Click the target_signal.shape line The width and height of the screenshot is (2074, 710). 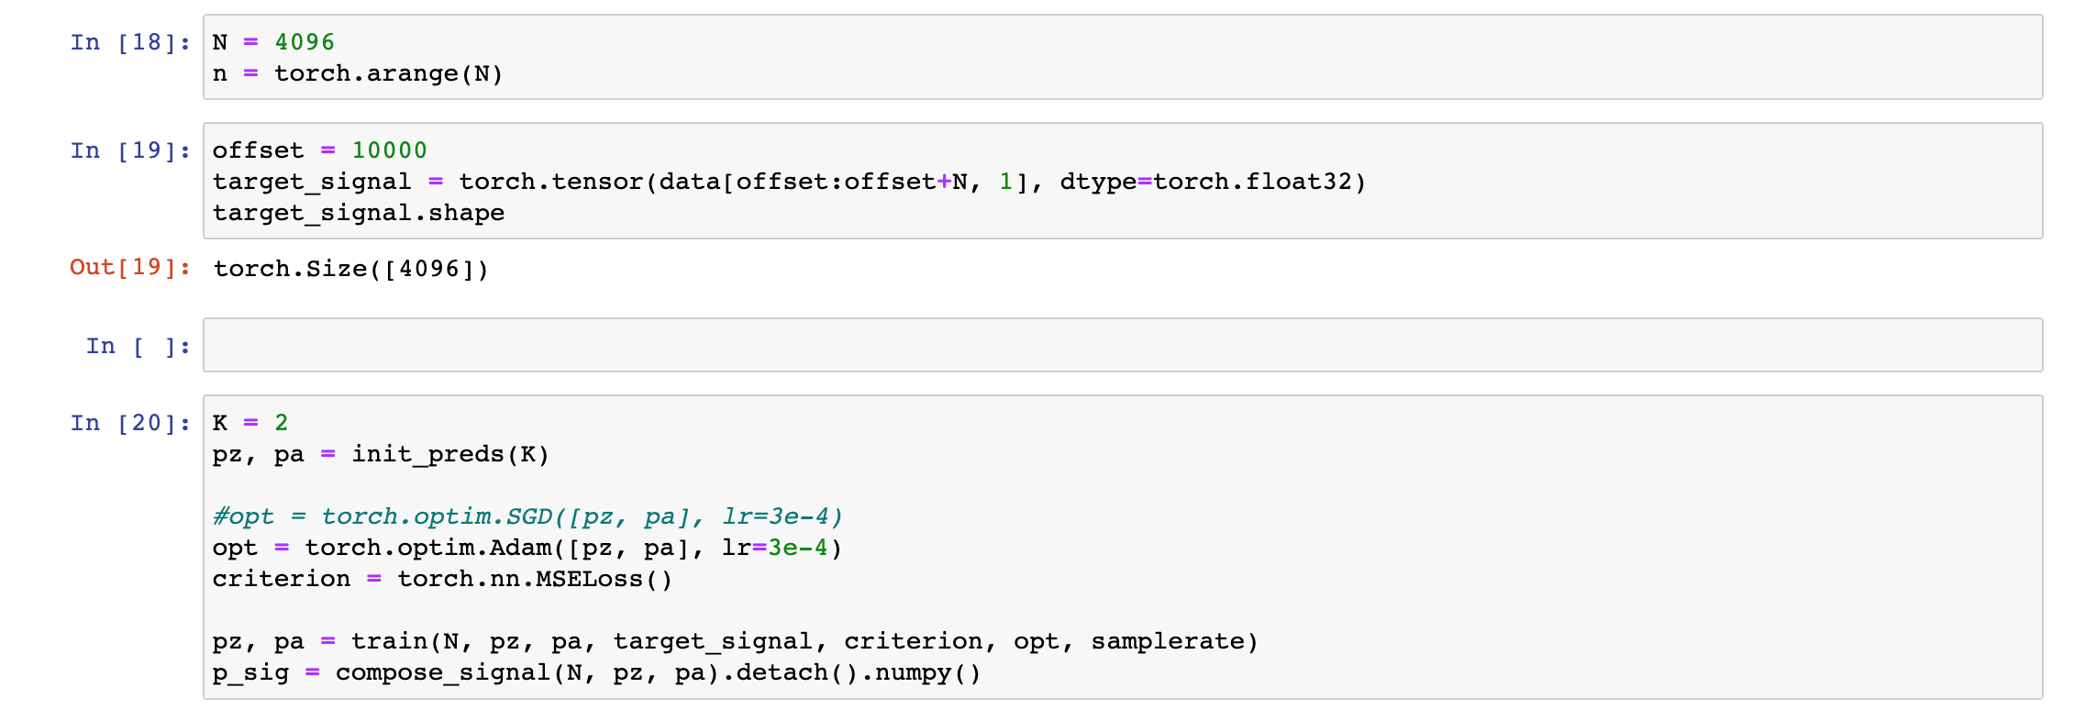[x=359, y=213]
